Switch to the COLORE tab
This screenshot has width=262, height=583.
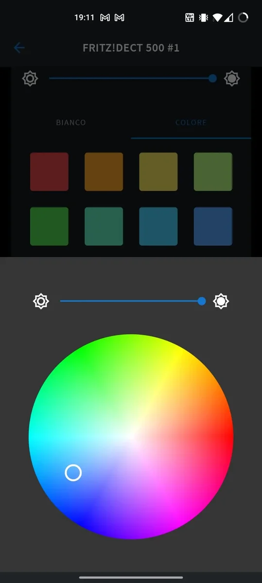[x=191, y=122]
